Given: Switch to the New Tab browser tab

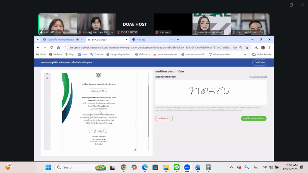Looking at the screenshot, I should [141, 39].
